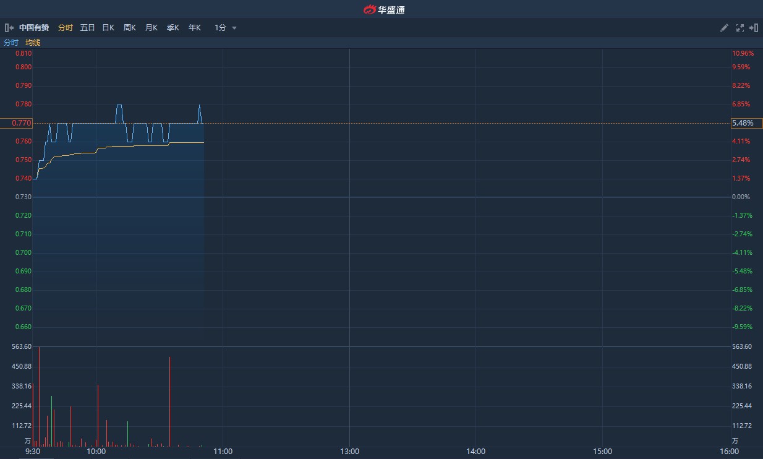Open the 五日 five-day view
This screenshot has height=459, width=763.
[87, 28]
